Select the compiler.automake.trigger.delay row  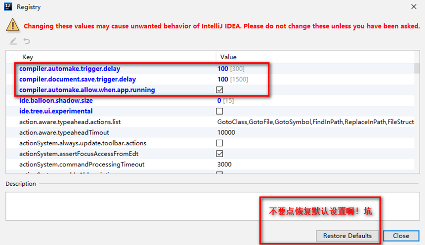click(x=70, y=69)
